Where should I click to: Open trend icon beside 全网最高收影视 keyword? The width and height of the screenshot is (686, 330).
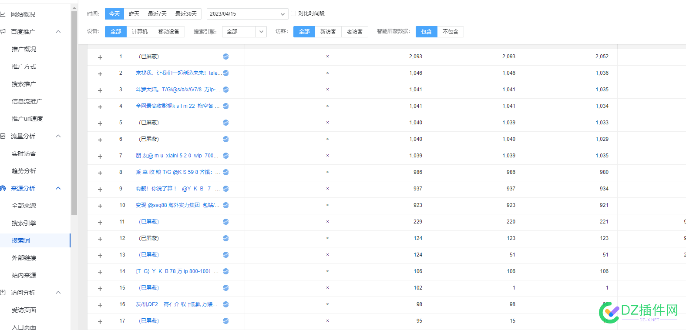[226, 106]
